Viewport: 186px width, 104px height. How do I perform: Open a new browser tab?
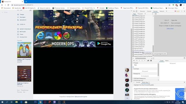coord(26,2)
